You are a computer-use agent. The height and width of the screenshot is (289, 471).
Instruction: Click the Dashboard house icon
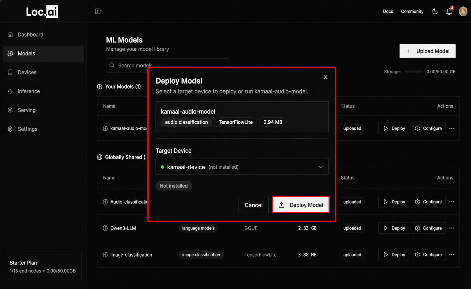coord(10,35)
